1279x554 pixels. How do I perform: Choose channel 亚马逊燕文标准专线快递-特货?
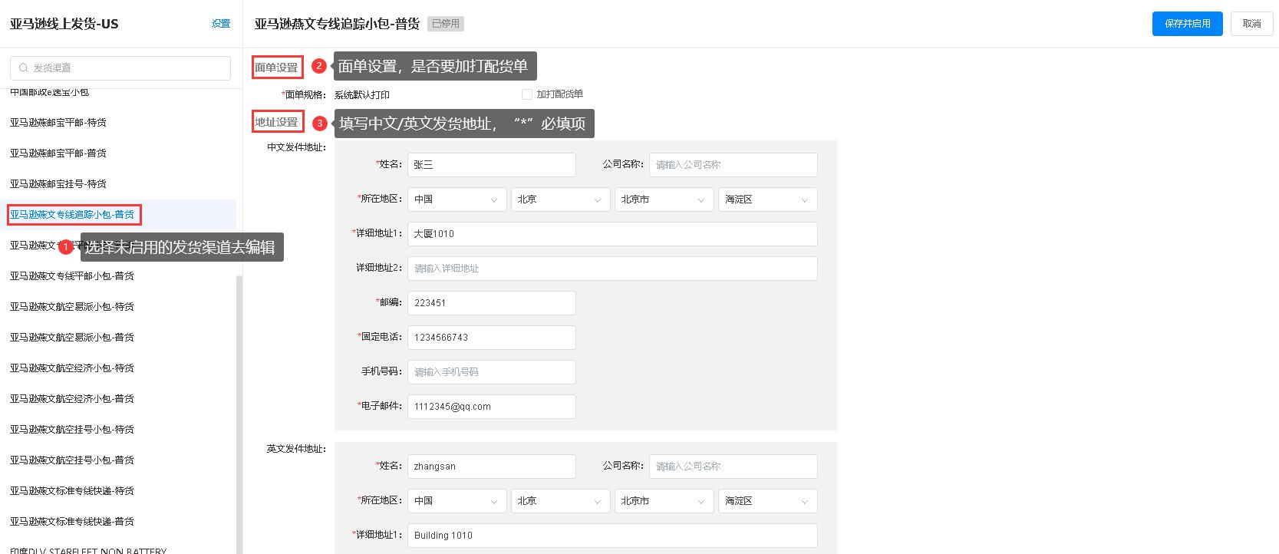coord(72,491)
